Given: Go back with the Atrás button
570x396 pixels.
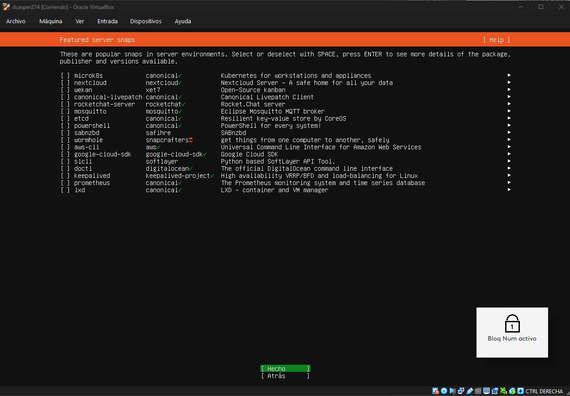Looking at the screenshot, I should pos(285,376).
